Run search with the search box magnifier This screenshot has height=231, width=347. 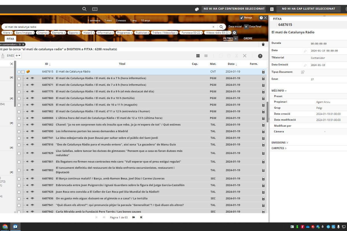[x=221, y=27]
